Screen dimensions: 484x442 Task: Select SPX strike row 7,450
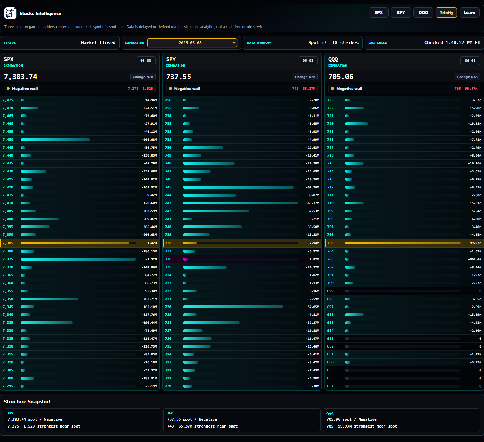pos(80,140)
